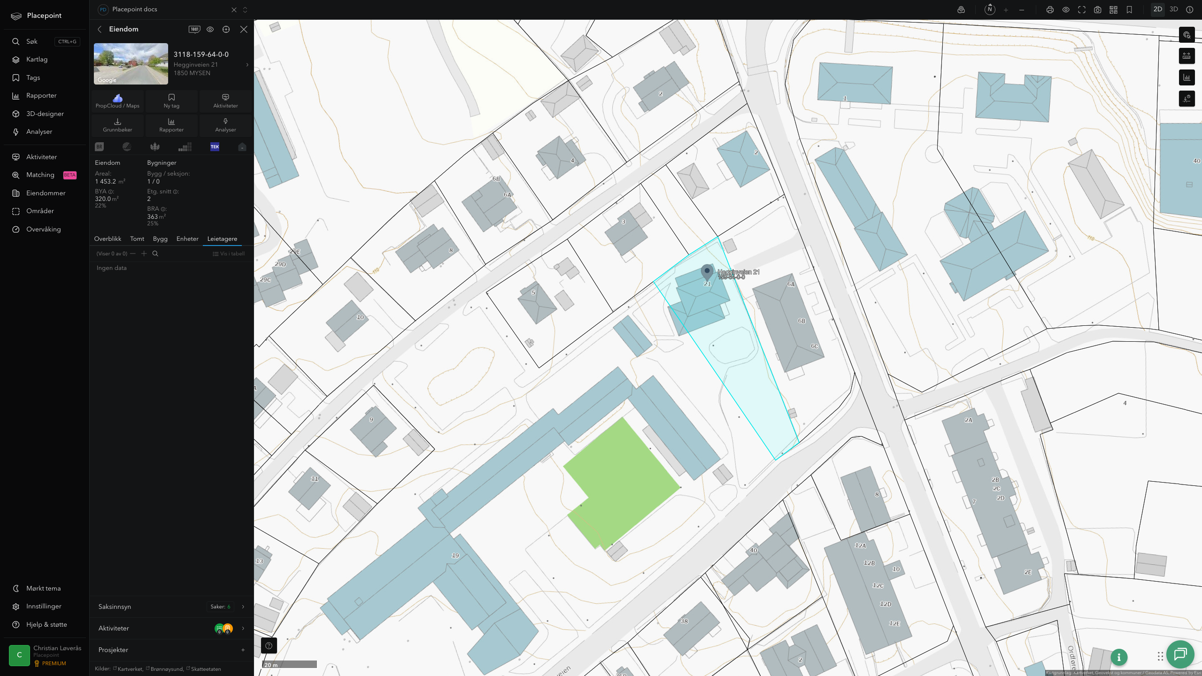Select the Leietagere tab
Screen dimensions: 1202x676
click(222, 239)
